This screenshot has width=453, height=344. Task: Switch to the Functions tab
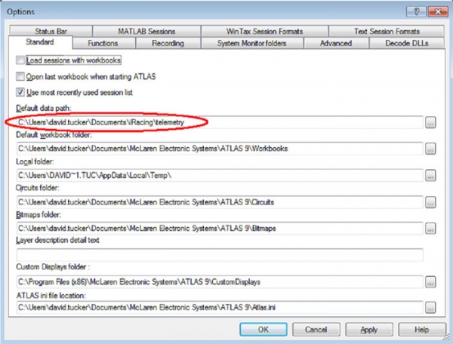point(102,43)
